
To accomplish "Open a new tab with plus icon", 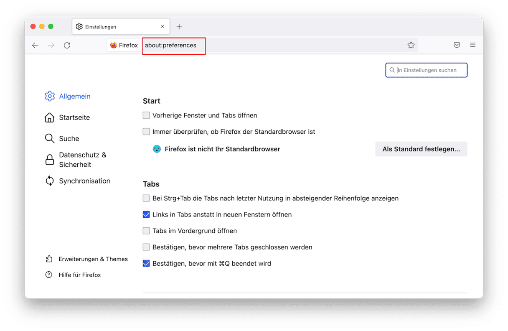I will click(179, 27).
